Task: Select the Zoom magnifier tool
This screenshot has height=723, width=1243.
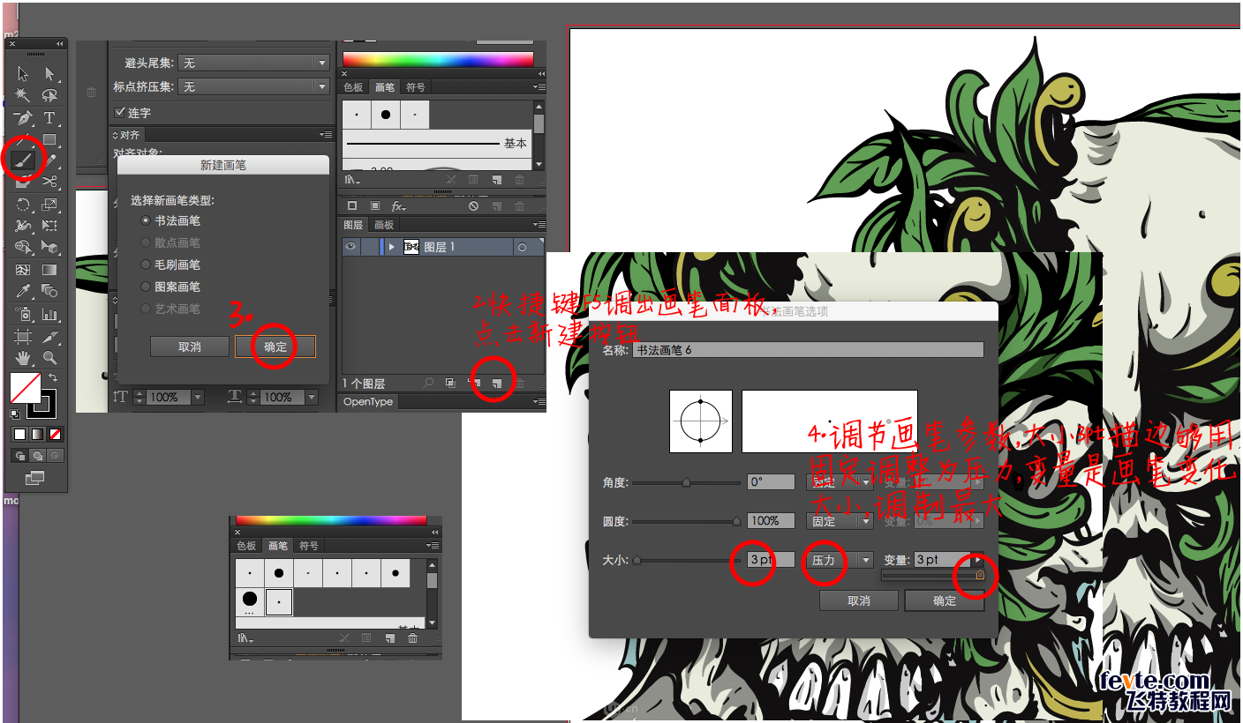Action: tap(49, 357)
